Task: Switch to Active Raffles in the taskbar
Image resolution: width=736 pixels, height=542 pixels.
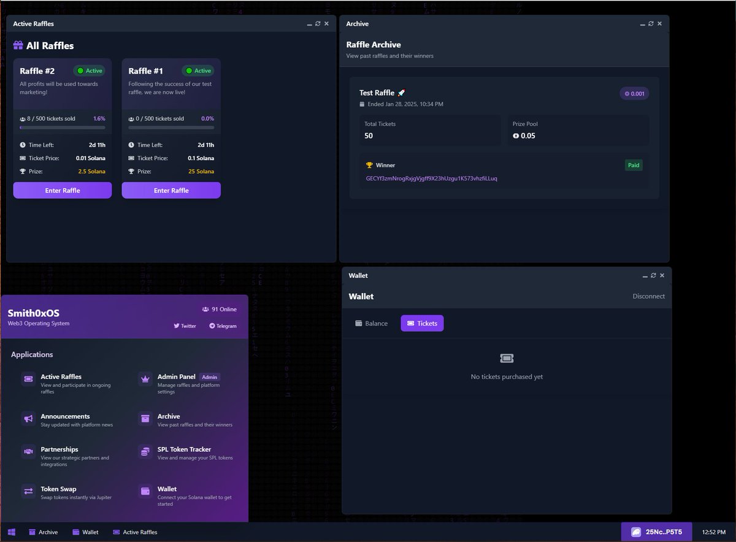Action: tap(135, 532)
